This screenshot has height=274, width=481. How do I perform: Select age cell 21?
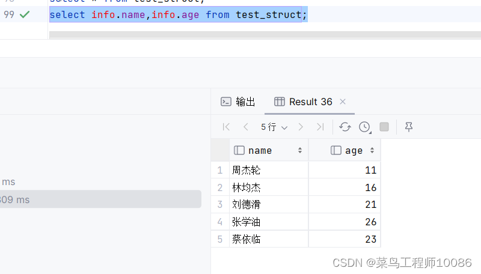click(x=345, y=204)
